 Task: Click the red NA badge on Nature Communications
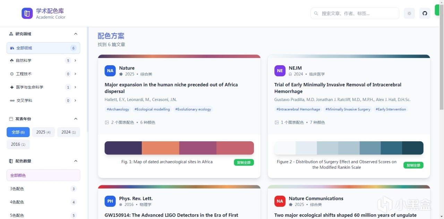coord(280,201)
